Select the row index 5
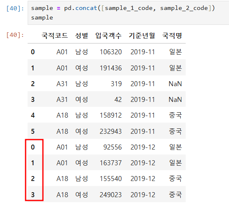 click(x=33, y=131)
